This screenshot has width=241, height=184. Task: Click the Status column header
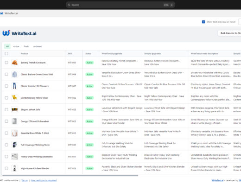click(x=88, y=54)
